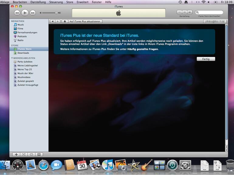Skip to the next track button
Image resolution: width=234 pixels, height=175 pixels.
tap(33, 13)
